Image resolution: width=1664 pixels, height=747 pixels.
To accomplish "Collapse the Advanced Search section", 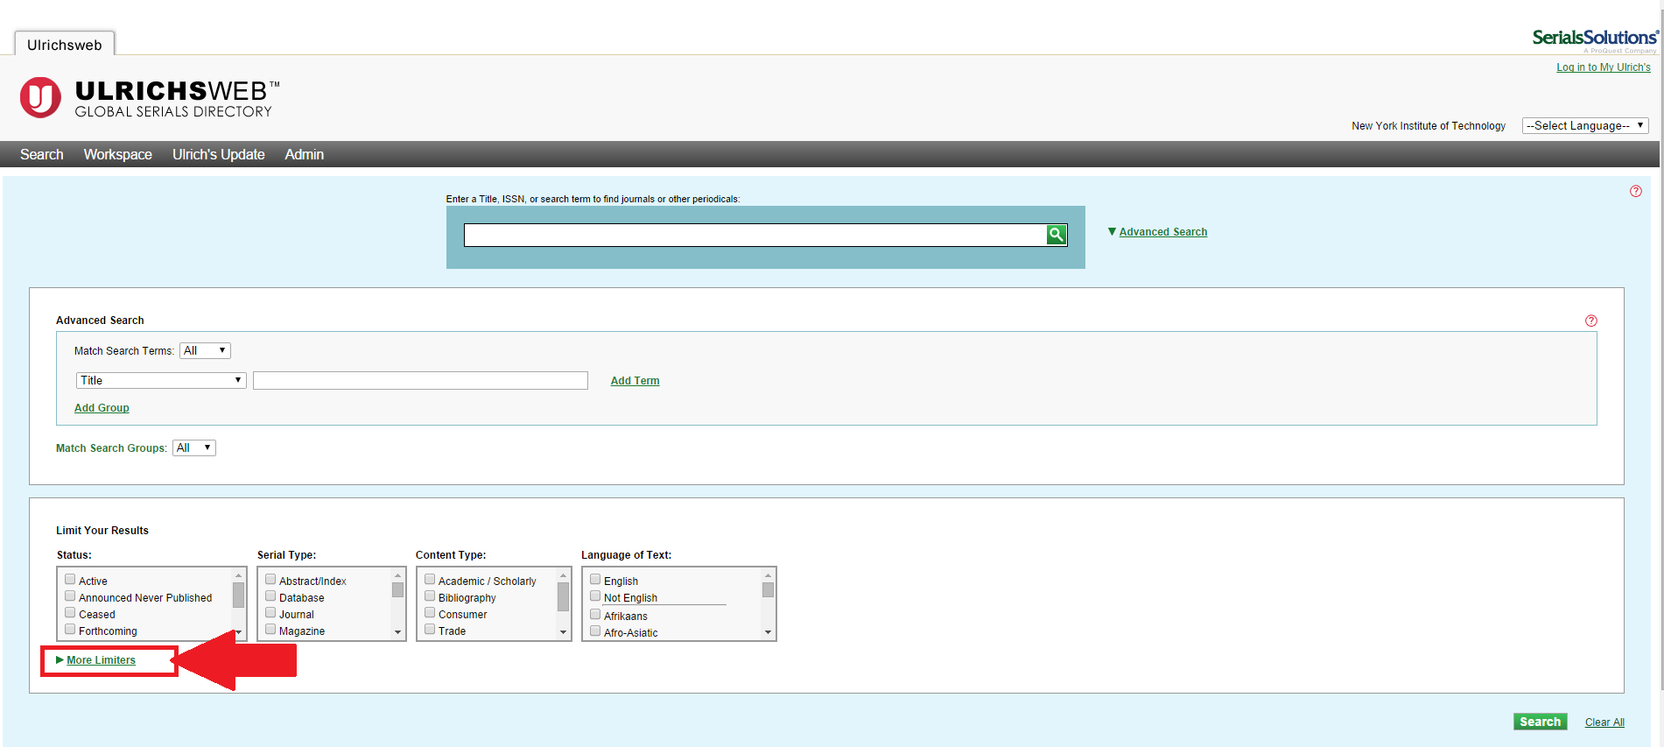I will tap(1162, 232).
